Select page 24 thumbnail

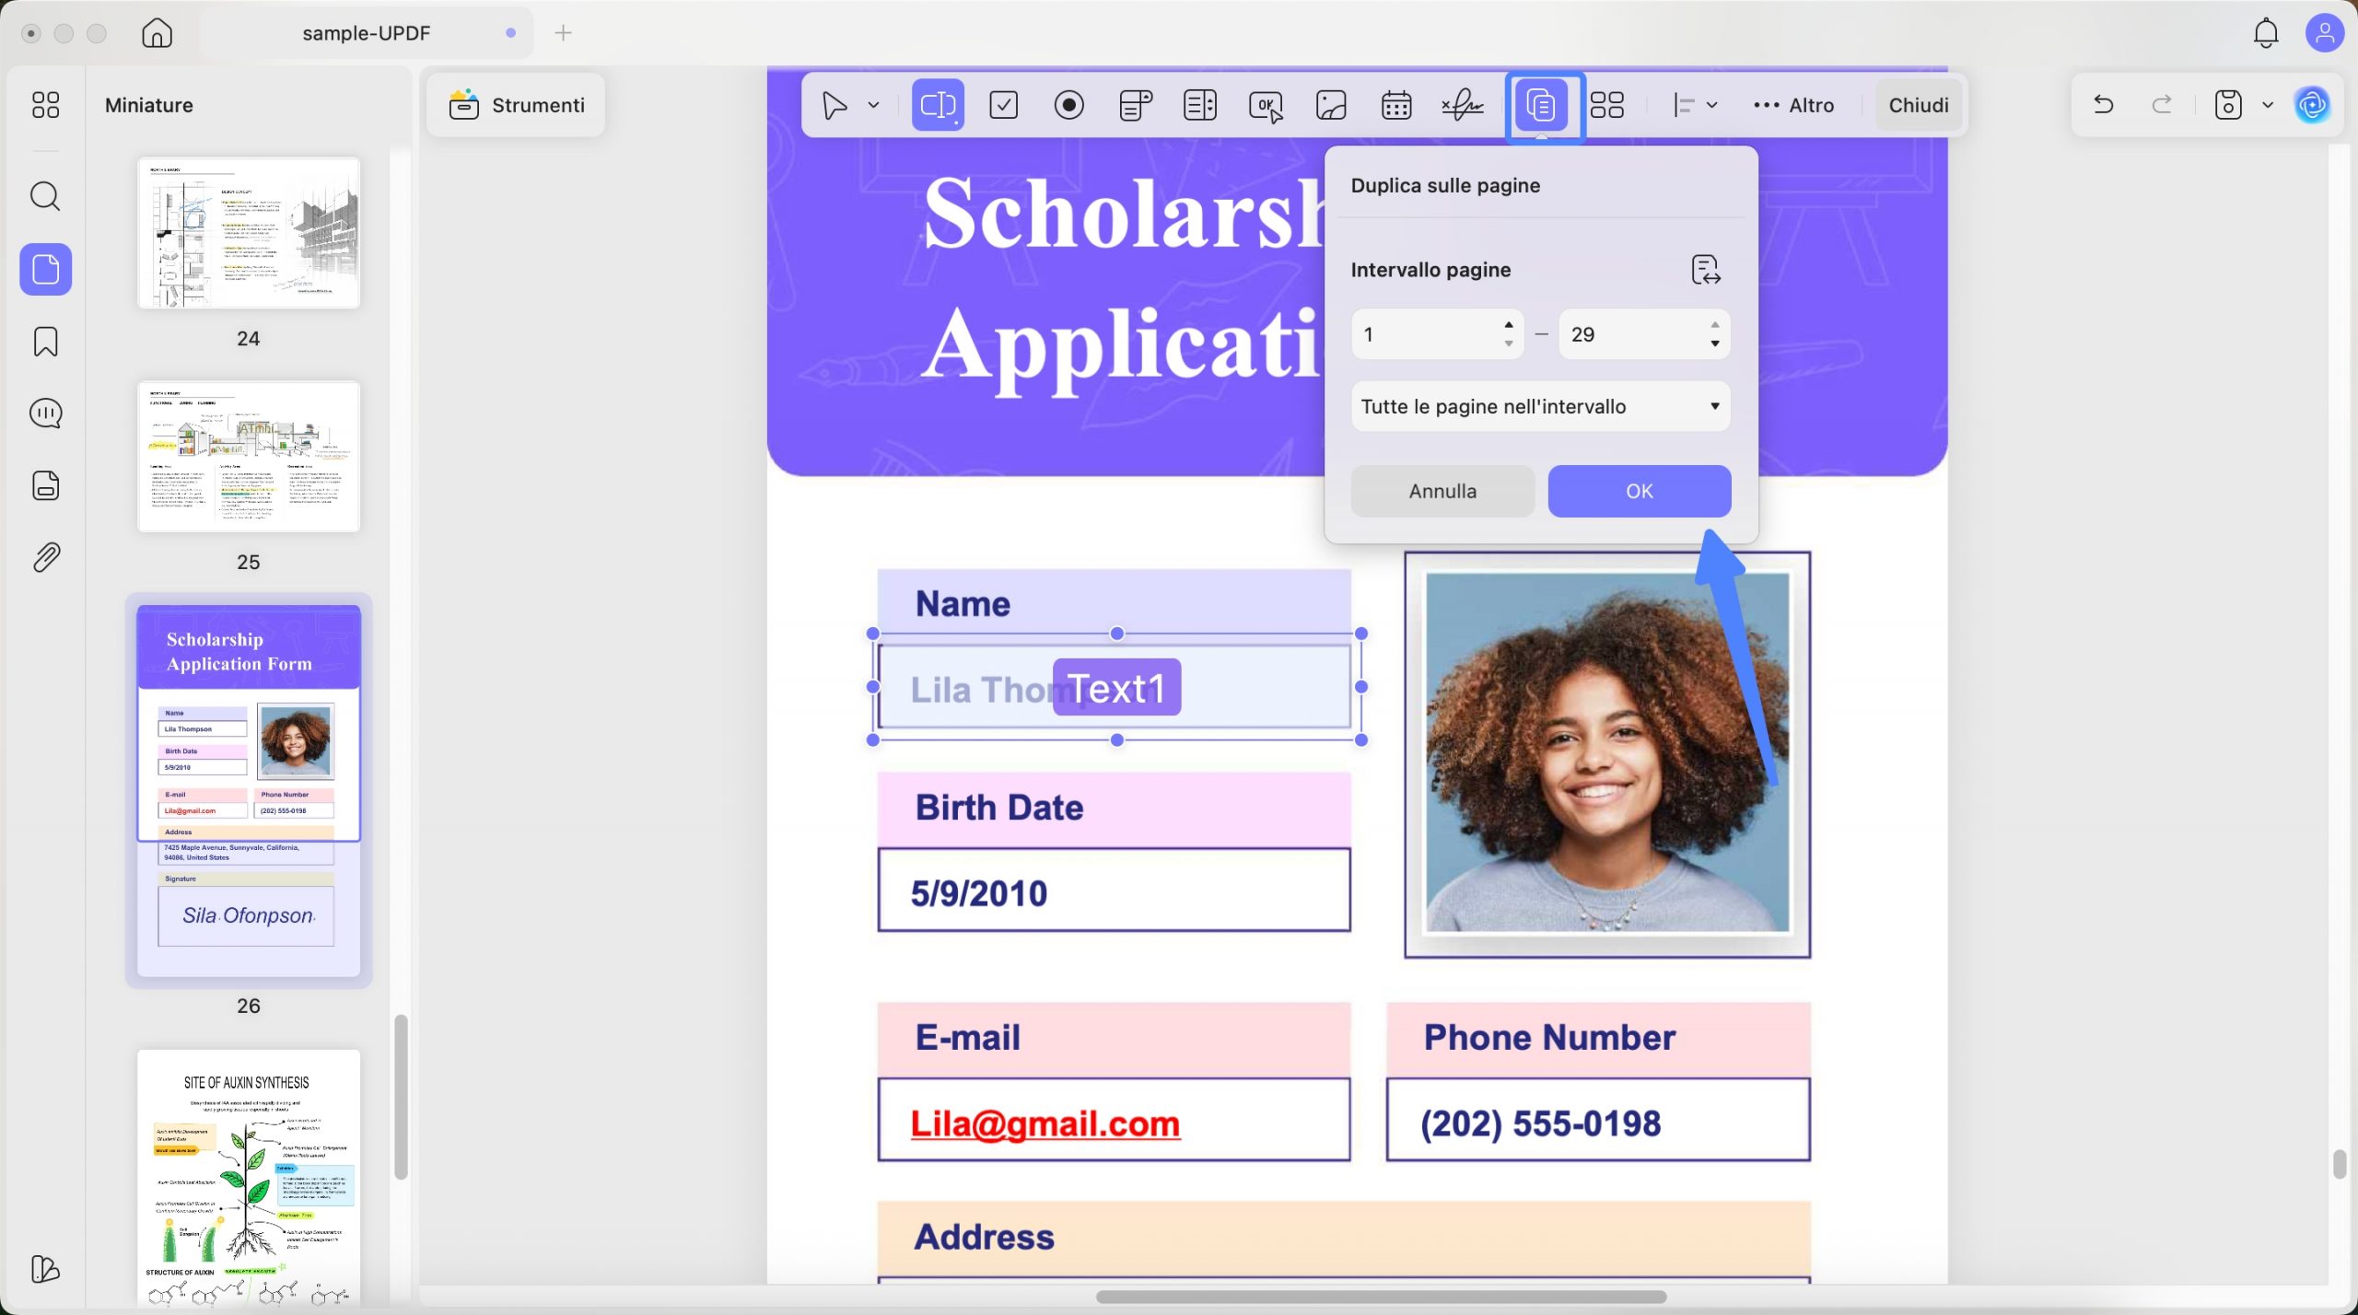tap(249, 233)
